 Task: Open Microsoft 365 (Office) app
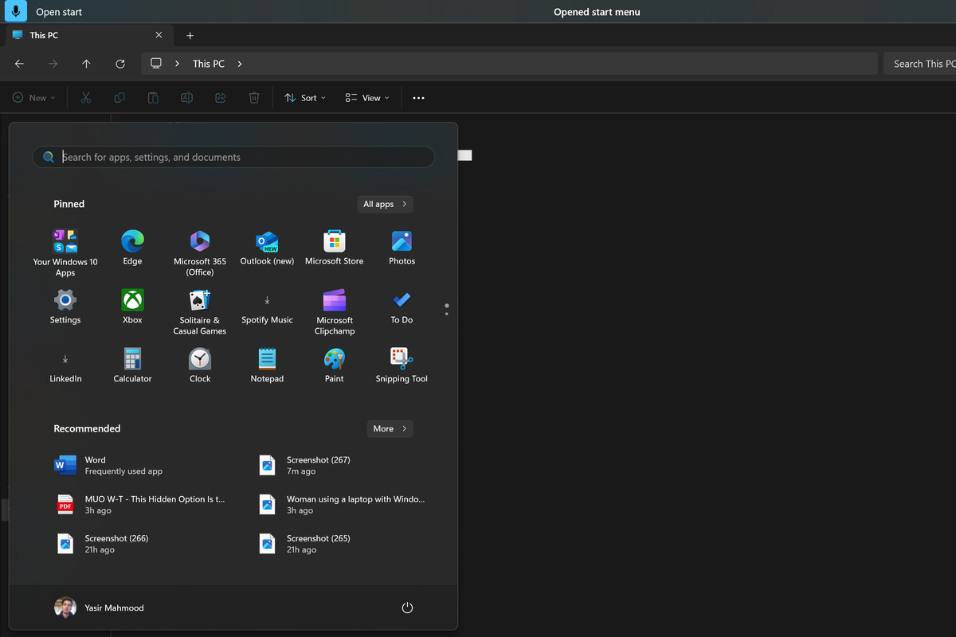[x=200, y=253]
